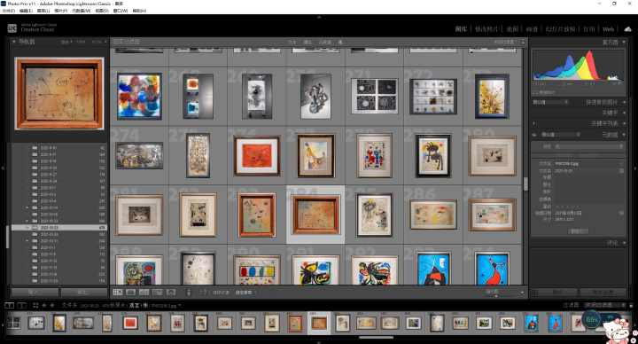Click the folders panel scrollbar

7,237
